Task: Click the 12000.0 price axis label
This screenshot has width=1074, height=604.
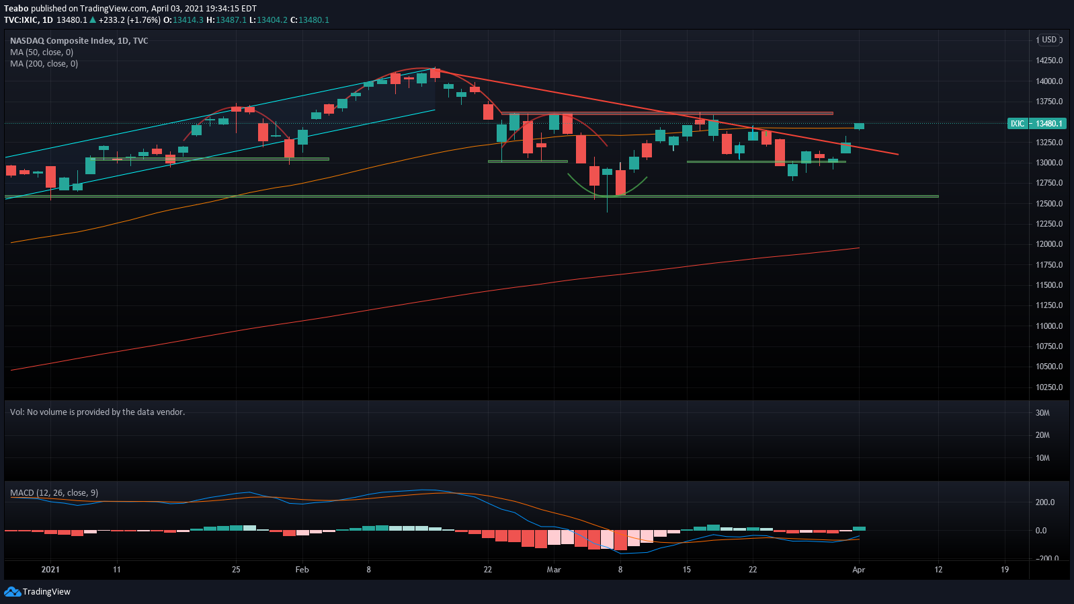Action: 1049,244
